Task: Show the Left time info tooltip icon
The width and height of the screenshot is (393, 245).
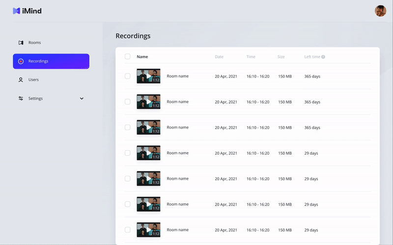Action: pos(323,57)
